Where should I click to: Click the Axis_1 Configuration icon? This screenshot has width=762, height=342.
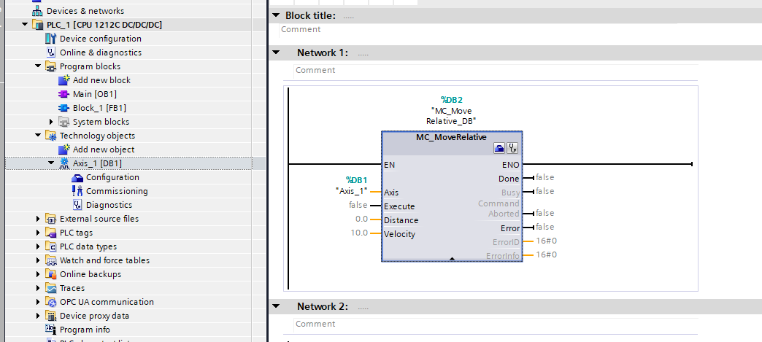(x=77, y=177)
